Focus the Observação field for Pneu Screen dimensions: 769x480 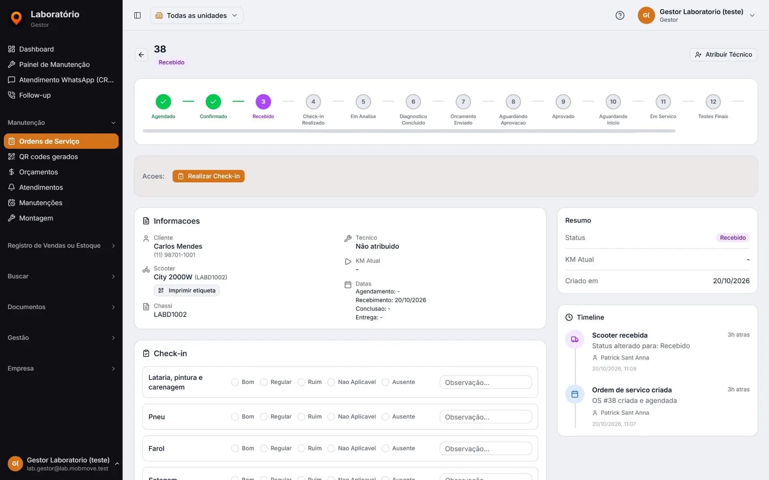click(x=486, y=417)
